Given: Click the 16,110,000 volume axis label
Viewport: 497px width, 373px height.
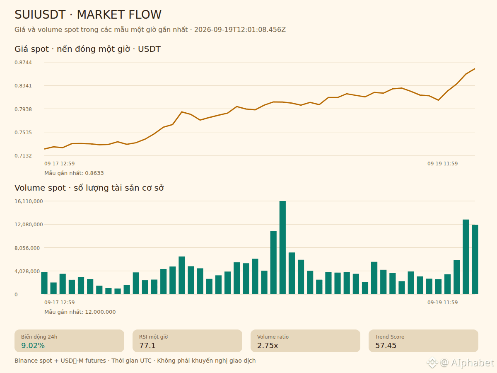Looking at the screenshot, I should (x=29, y=201).
